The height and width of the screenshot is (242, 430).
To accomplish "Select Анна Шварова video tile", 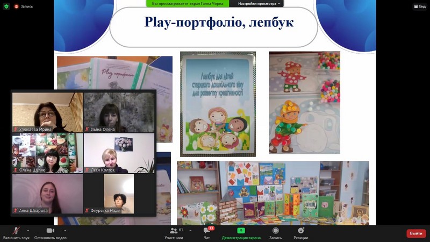I will point(47,194).
